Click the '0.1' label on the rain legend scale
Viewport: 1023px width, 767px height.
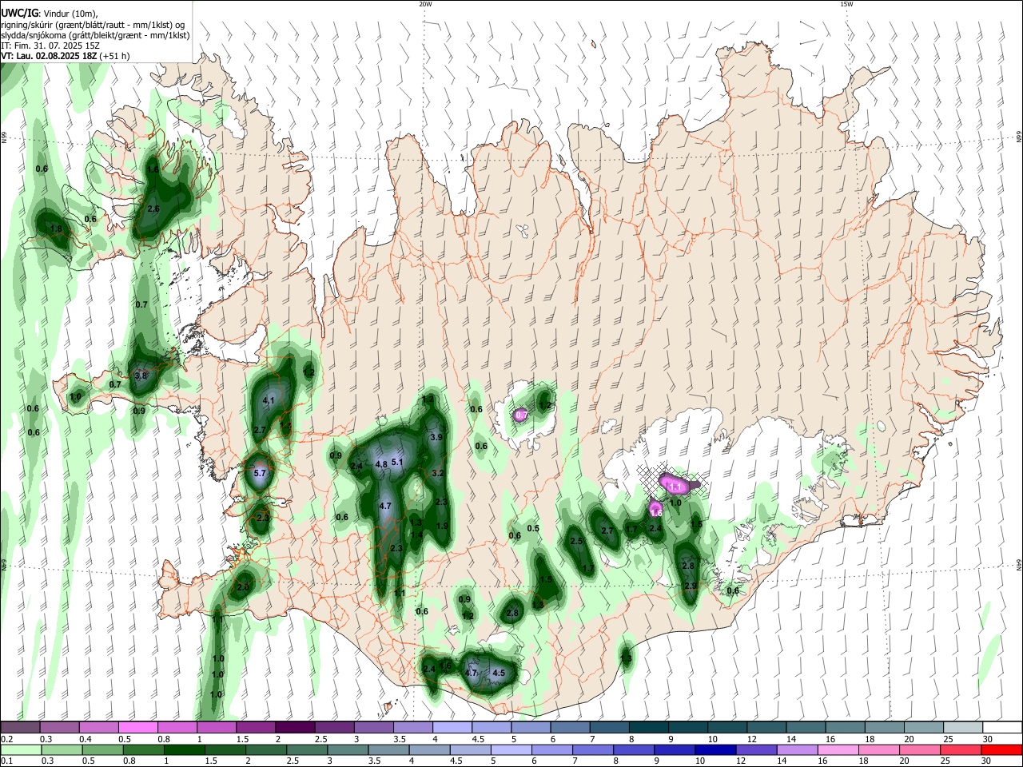(6, 762)
